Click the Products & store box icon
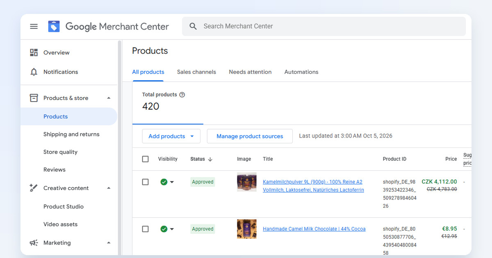492x258 pixels. [x=34, y=98]
